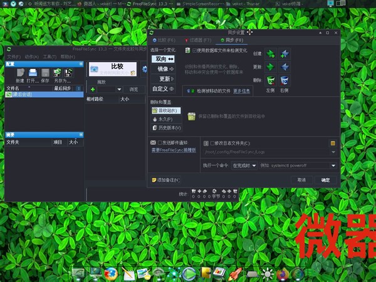Open comparison settings gear icon beside 比较

click(x=145, y=70)
